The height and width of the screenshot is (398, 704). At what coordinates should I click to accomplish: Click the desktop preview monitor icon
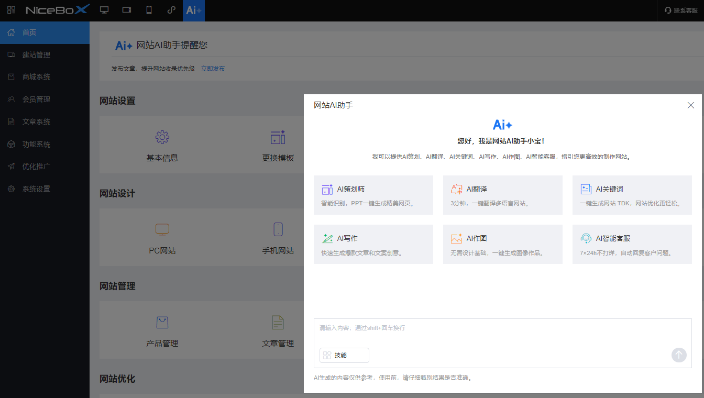click(x=104, y=10)
